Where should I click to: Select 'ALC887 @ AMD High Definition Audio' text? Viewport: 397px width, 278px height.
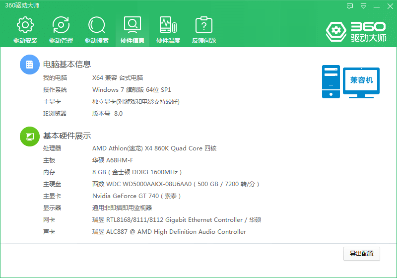[161, 232]
